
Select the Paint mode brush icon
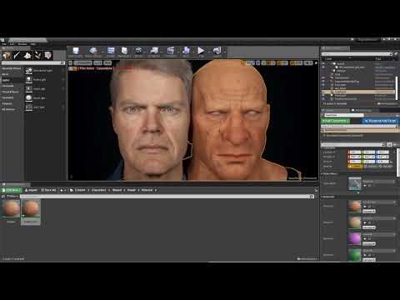pos(17,56)
